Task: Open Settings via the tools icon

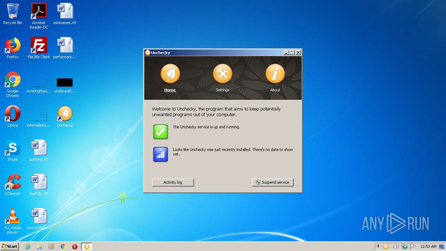Action: click(222, 74)
